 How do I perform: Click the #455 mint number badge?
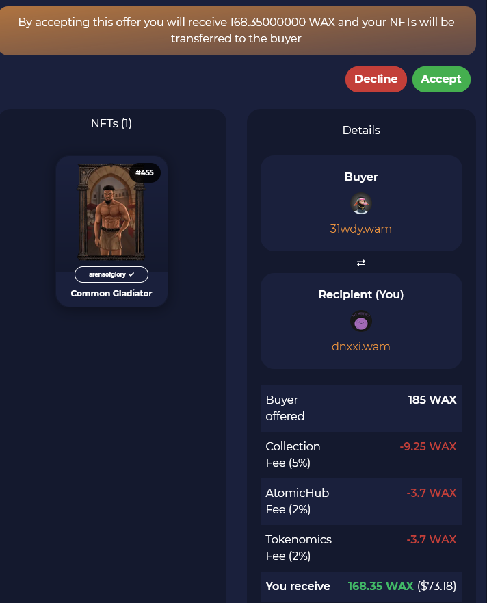(144, 172)
